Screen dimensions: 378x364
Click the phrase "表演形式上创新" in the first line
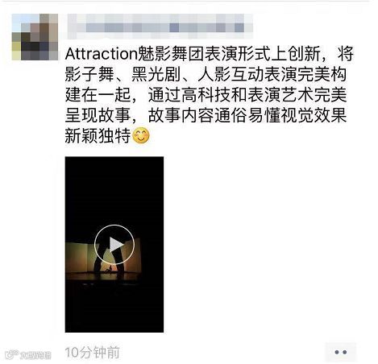[263, 54]
